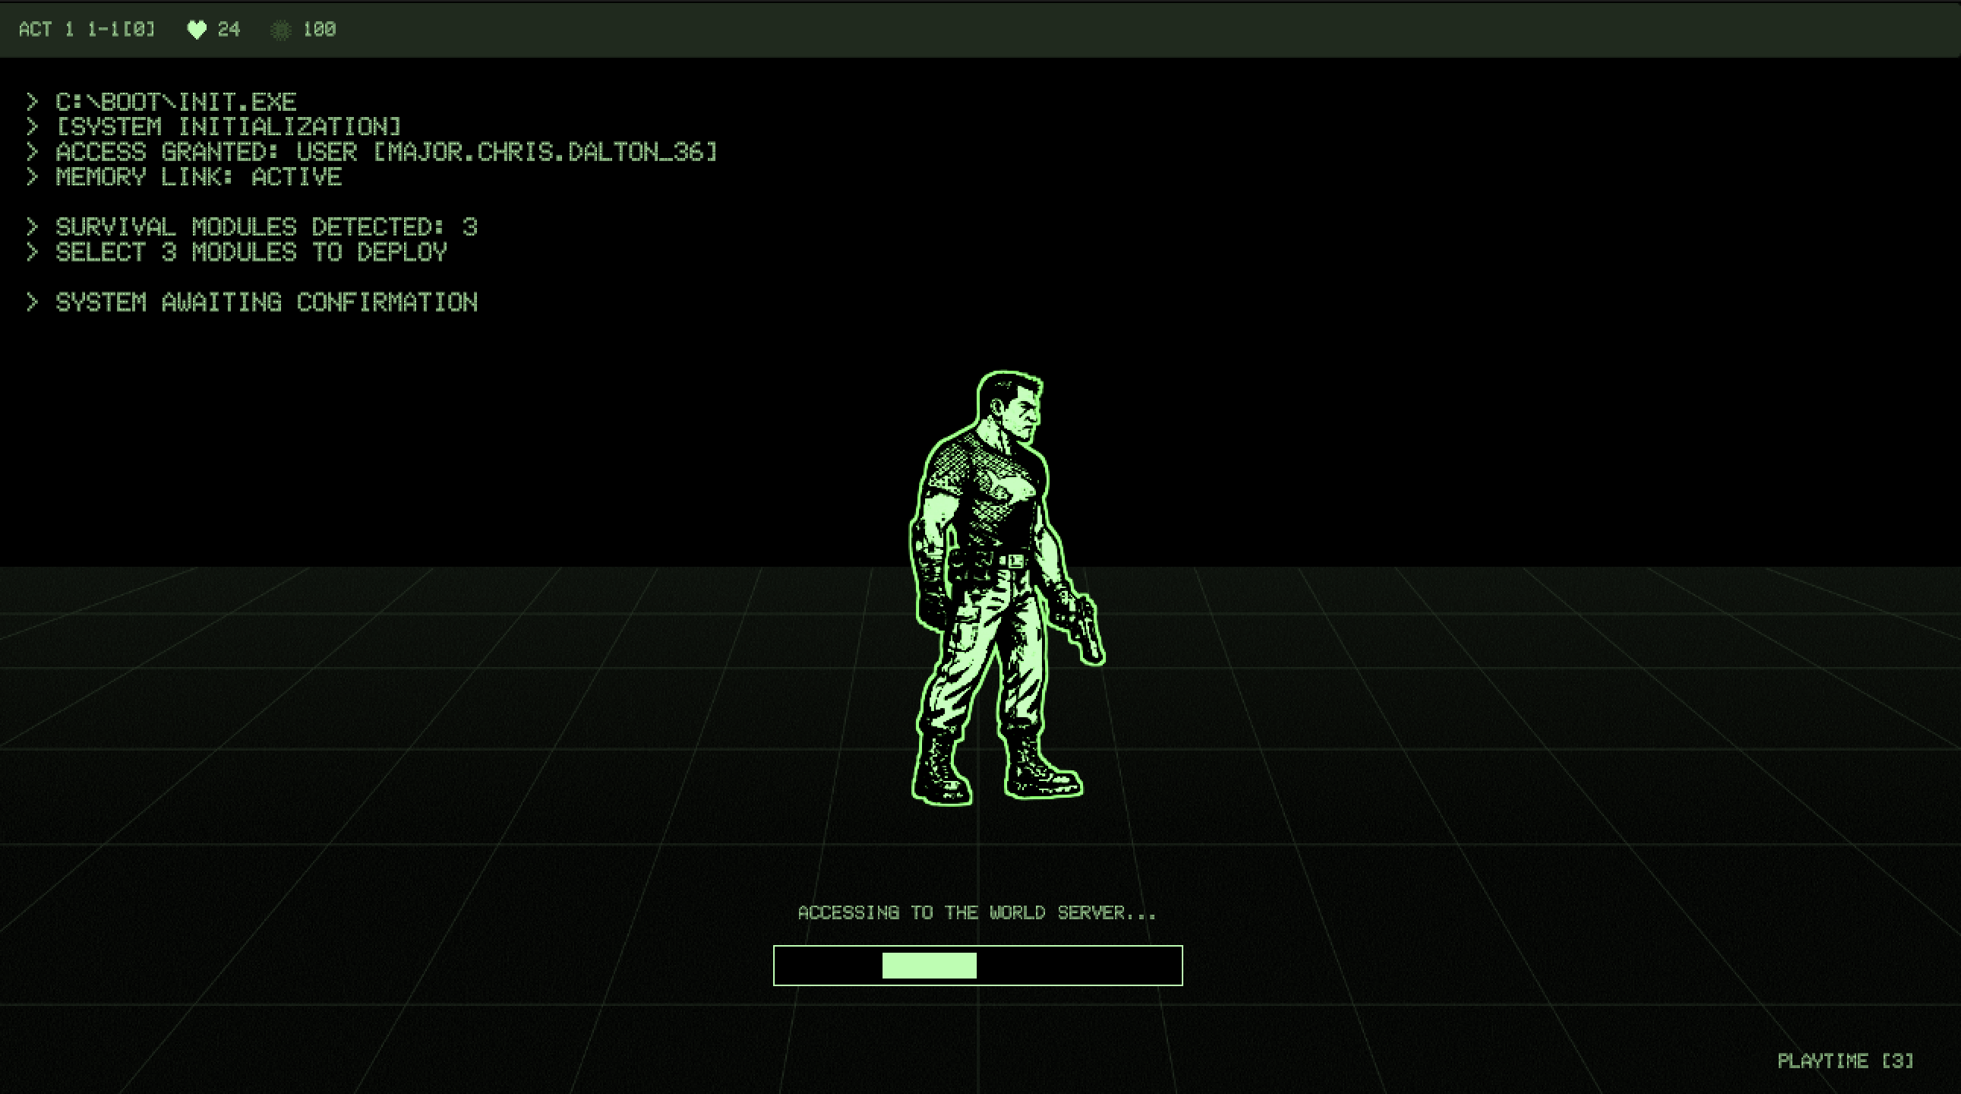Click the filled segment of the loading bar
Screen dimensions: 1961x1094
929,966
